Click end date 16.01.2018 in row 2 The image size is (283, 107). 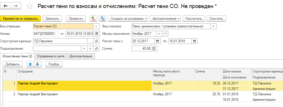pos(236,100)
